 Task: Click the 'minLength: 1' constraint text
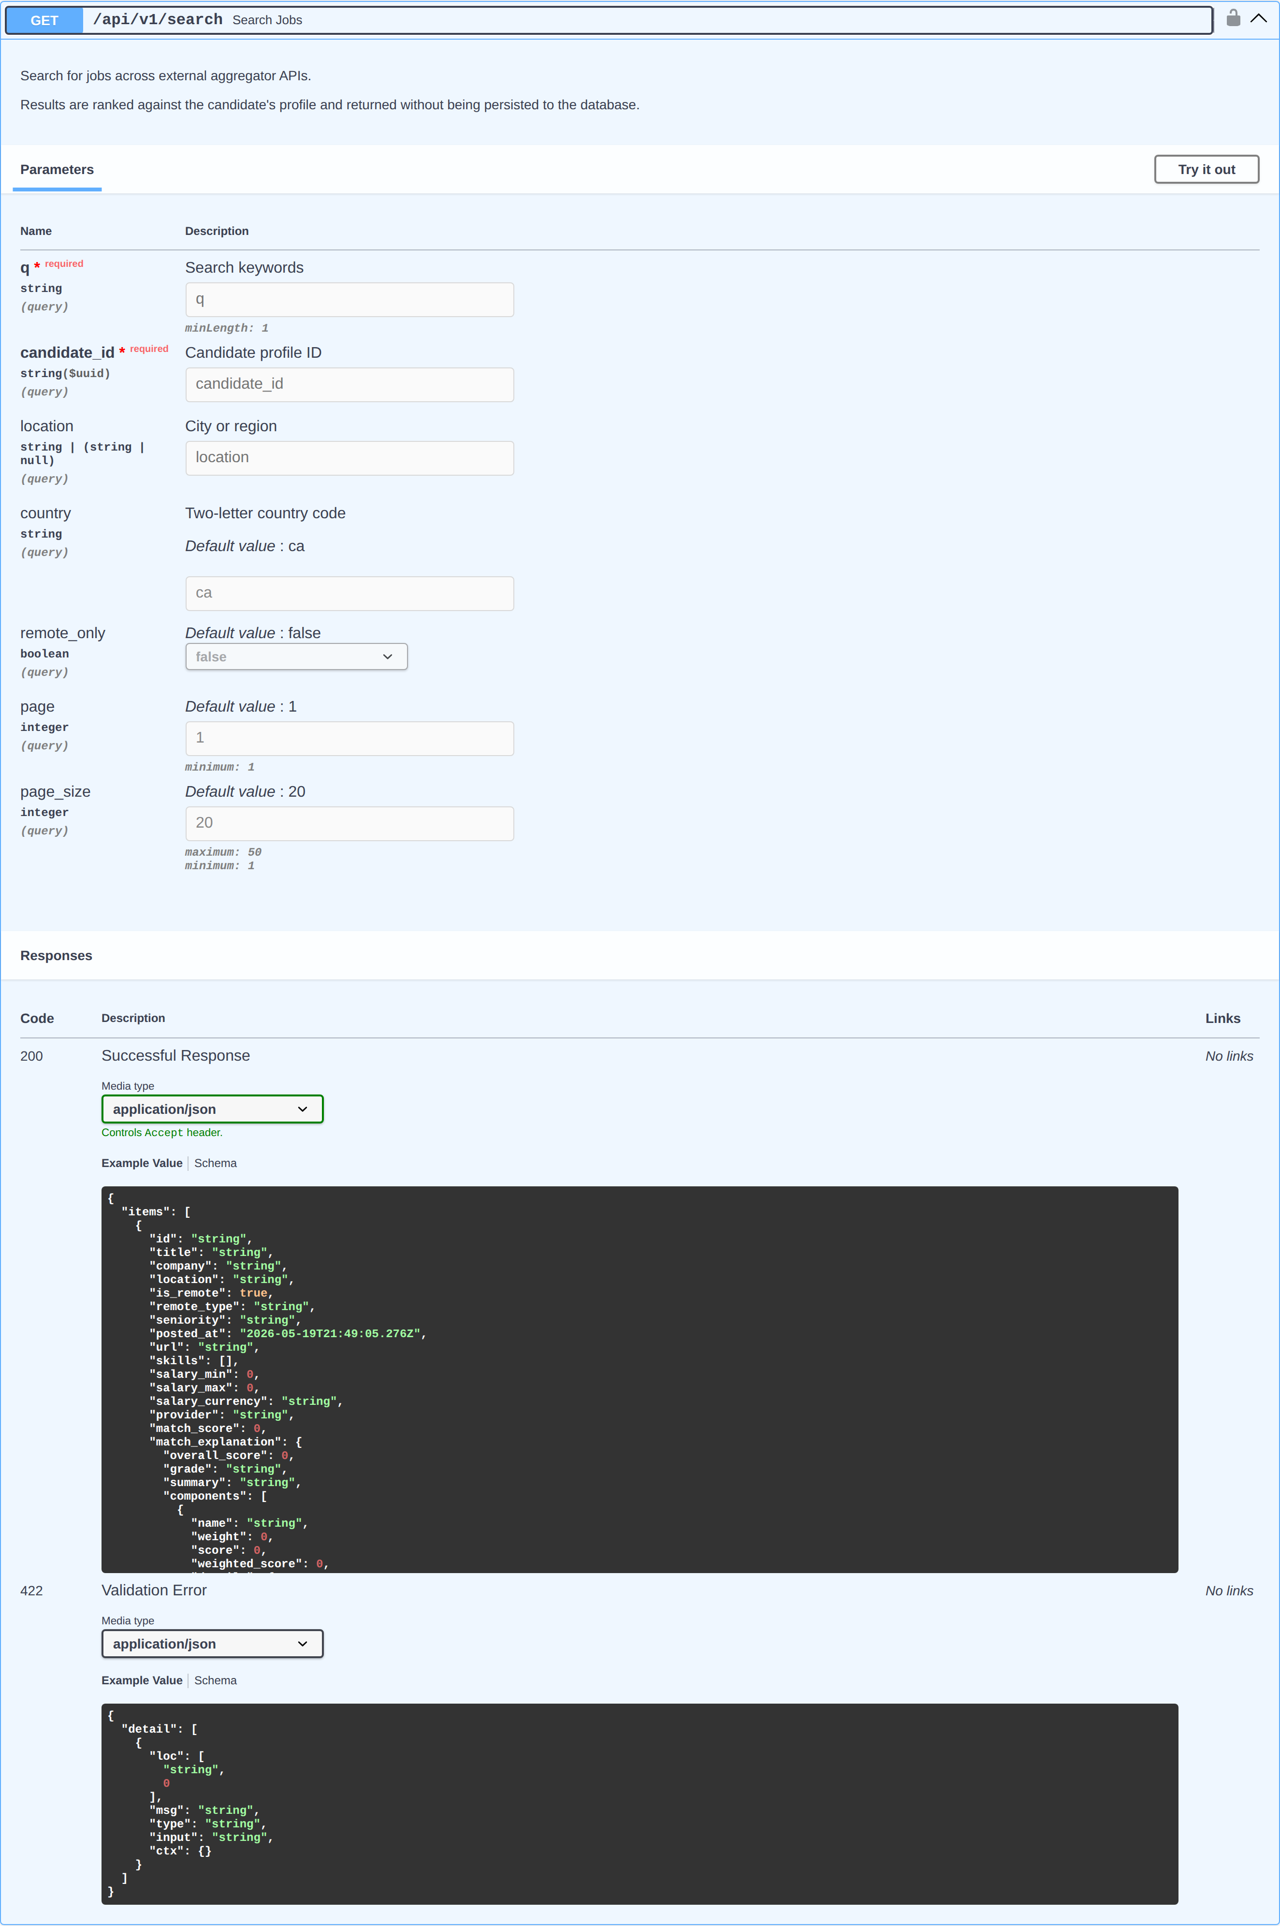(227, 328)
